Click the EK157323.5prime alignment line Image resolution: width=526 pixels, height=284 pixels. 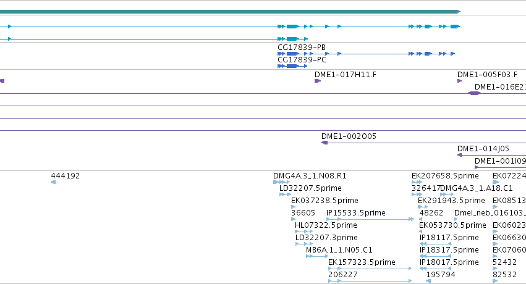pyautogui.click(x=370, y=269)
